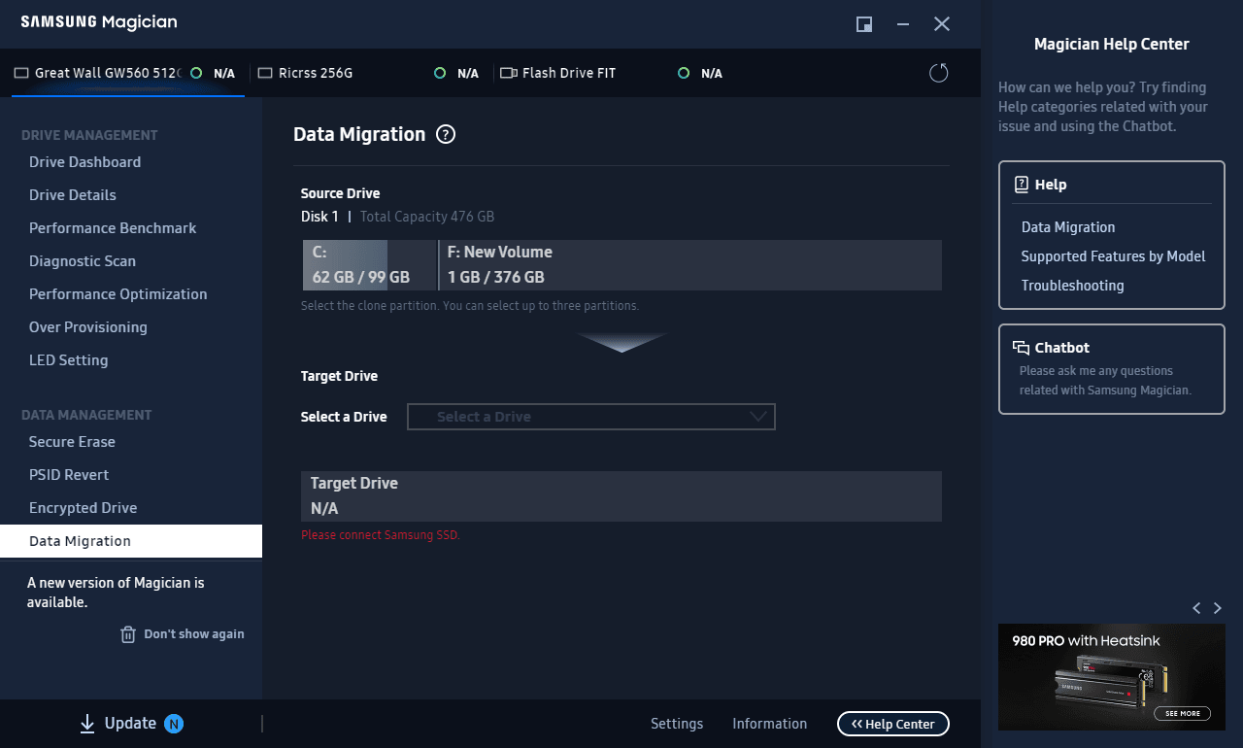The width and height of the screenshot is (1243, 748).
Task: Open the Chatbot panel
Action: point(1112,369)
